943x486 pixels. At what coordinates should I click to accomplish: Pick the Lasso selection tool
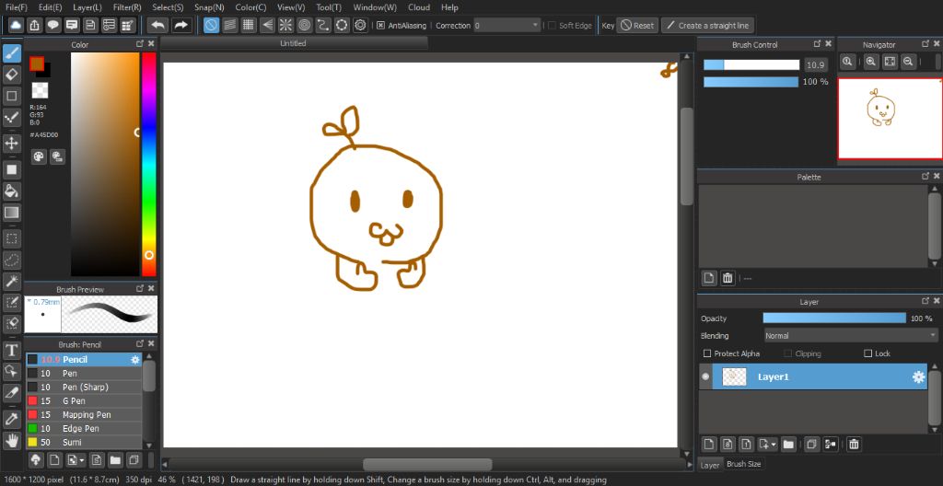point(11,260)
